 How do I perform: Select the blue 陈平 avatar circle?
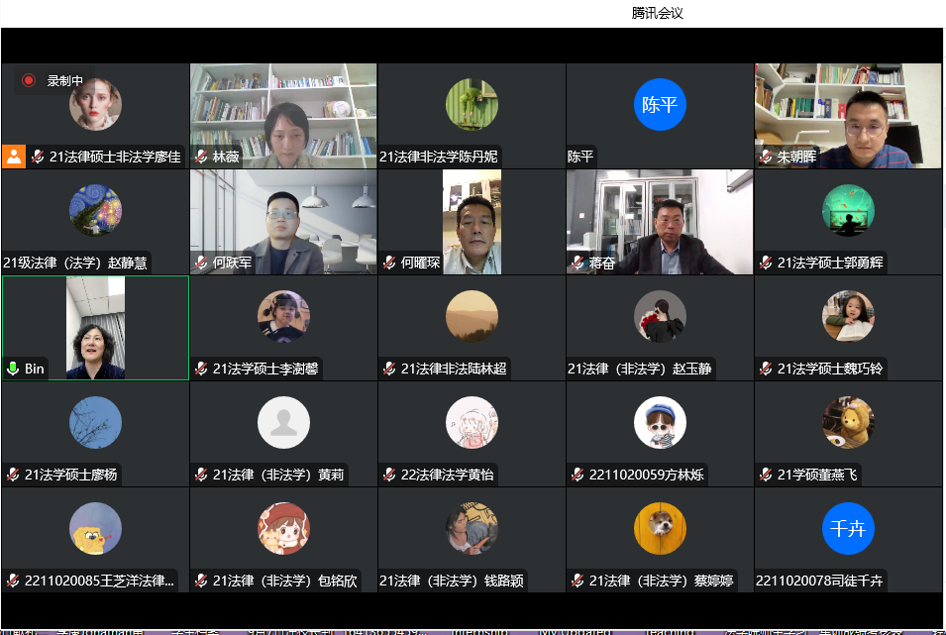tap(660, 105)
